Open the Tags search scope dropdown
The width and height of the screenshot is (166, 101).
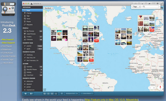(x=137, y=7)
